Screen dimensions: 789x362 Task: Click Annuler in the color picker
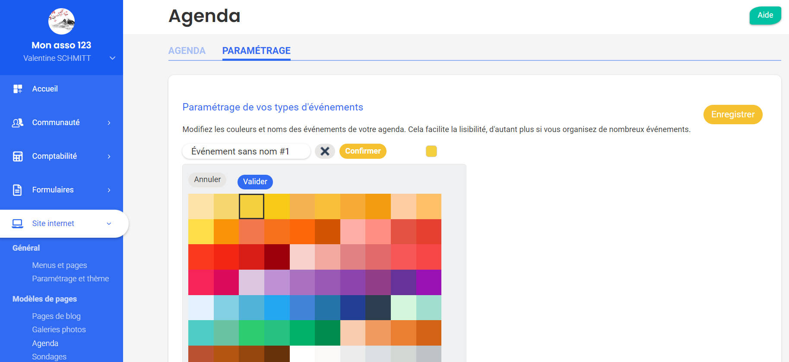pyautogui.click(x=207, y=179)
